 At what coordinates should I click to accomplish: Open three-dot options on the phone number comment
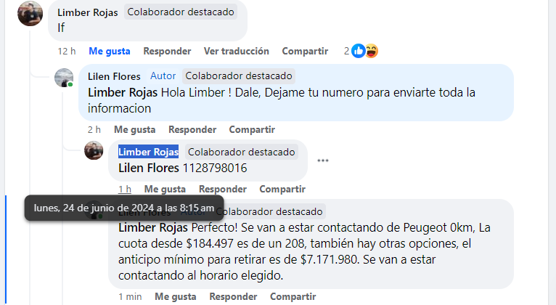(x=323, y=160)
